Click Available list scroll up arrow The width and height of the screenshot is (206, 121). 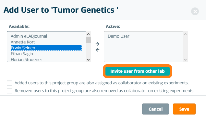[x=89, y=34]
